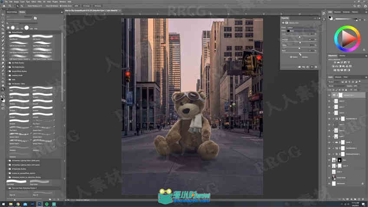Screen dimensions: 368x207
Task: Clip adjustment to layer in Properties
Action: click(299, 67)
